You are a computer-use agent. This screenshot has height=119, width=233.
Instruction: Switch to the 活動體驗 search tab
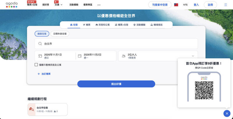[x=140, y=25]
